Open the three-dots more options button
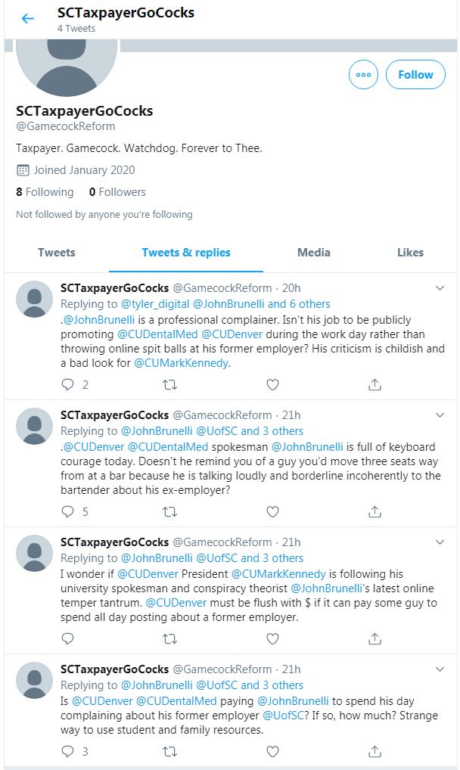The image size is (460, 770). [363, 75]
